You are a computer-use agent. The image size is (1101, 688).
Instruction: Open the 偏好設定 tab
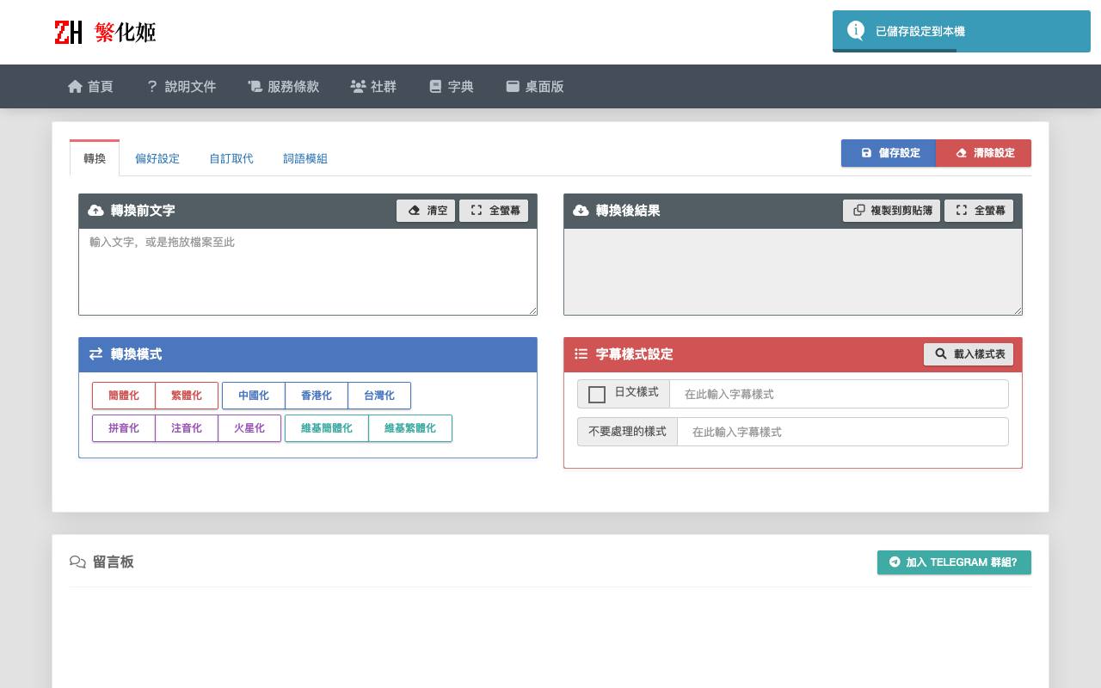click(x=157, y=158)
